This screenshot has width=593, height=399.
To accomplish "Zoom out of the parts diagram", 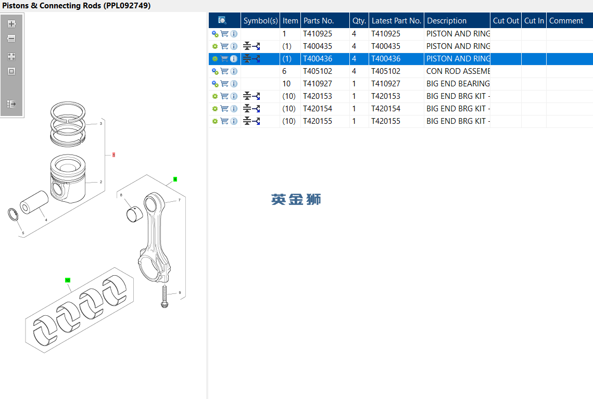I will (x=11, y=38).
